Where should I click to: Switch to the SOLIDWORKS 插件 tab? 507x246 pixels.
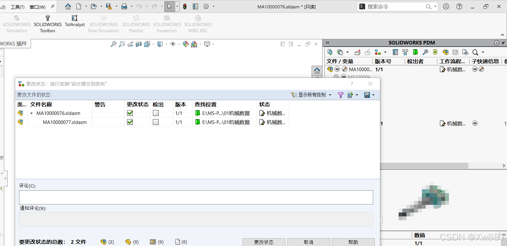(x=14, y=44)
